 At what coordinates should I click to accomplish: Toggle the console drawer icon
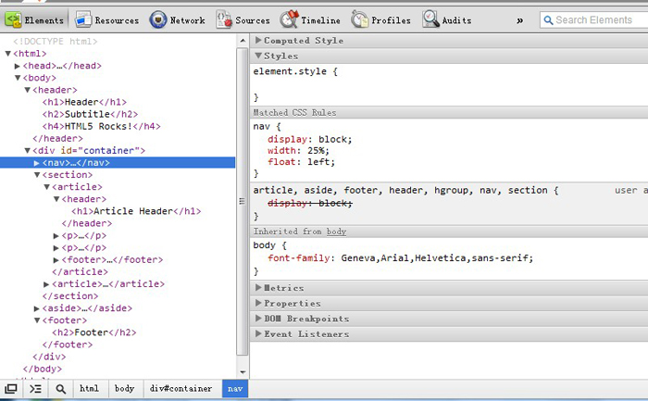pos(35,389)
